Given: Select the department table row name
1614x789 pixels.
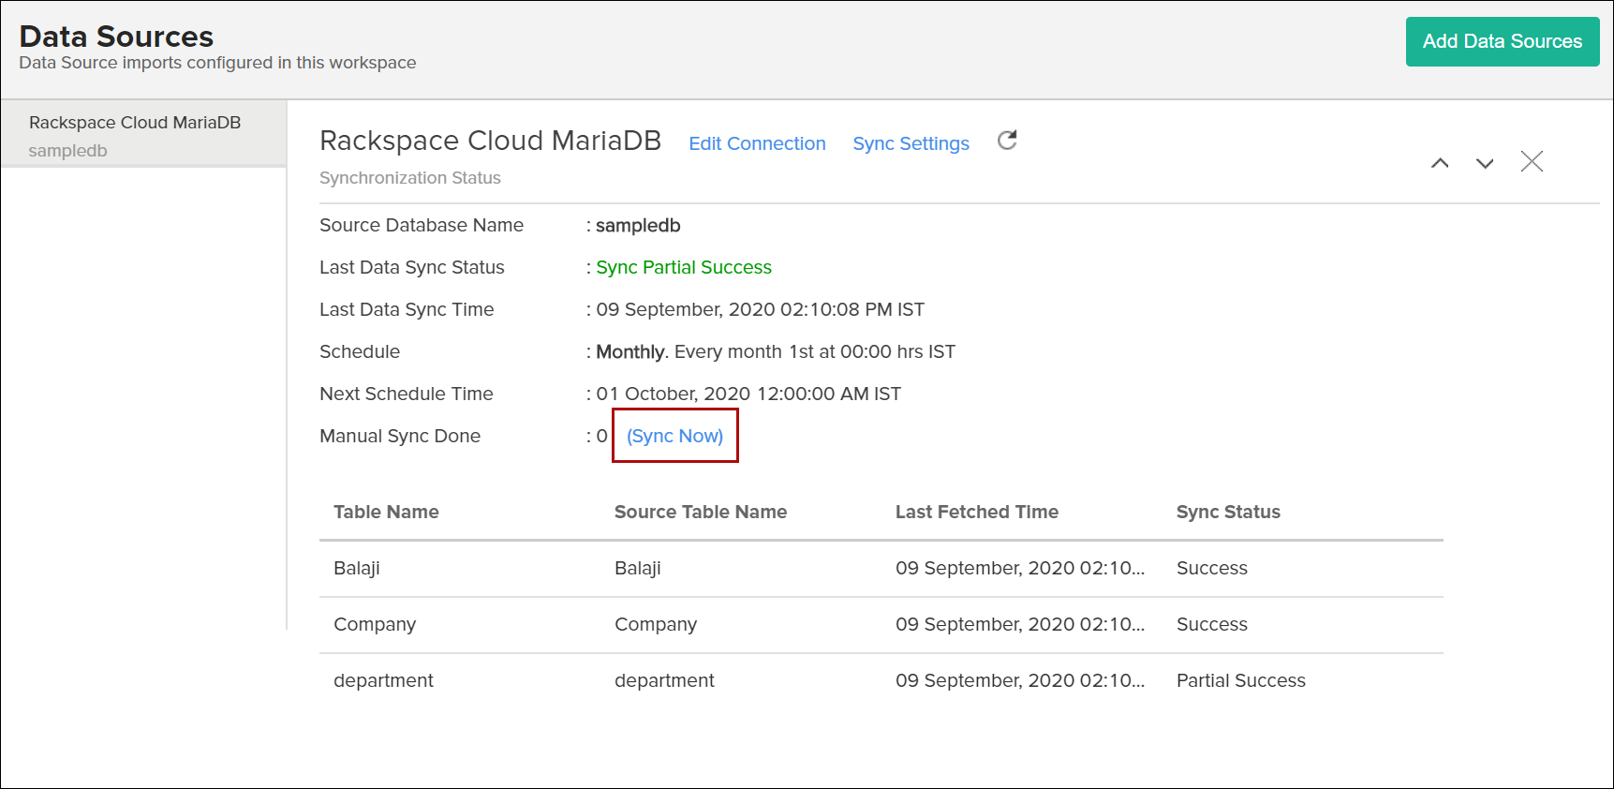Looking at the screenshot, I should 383,680.
